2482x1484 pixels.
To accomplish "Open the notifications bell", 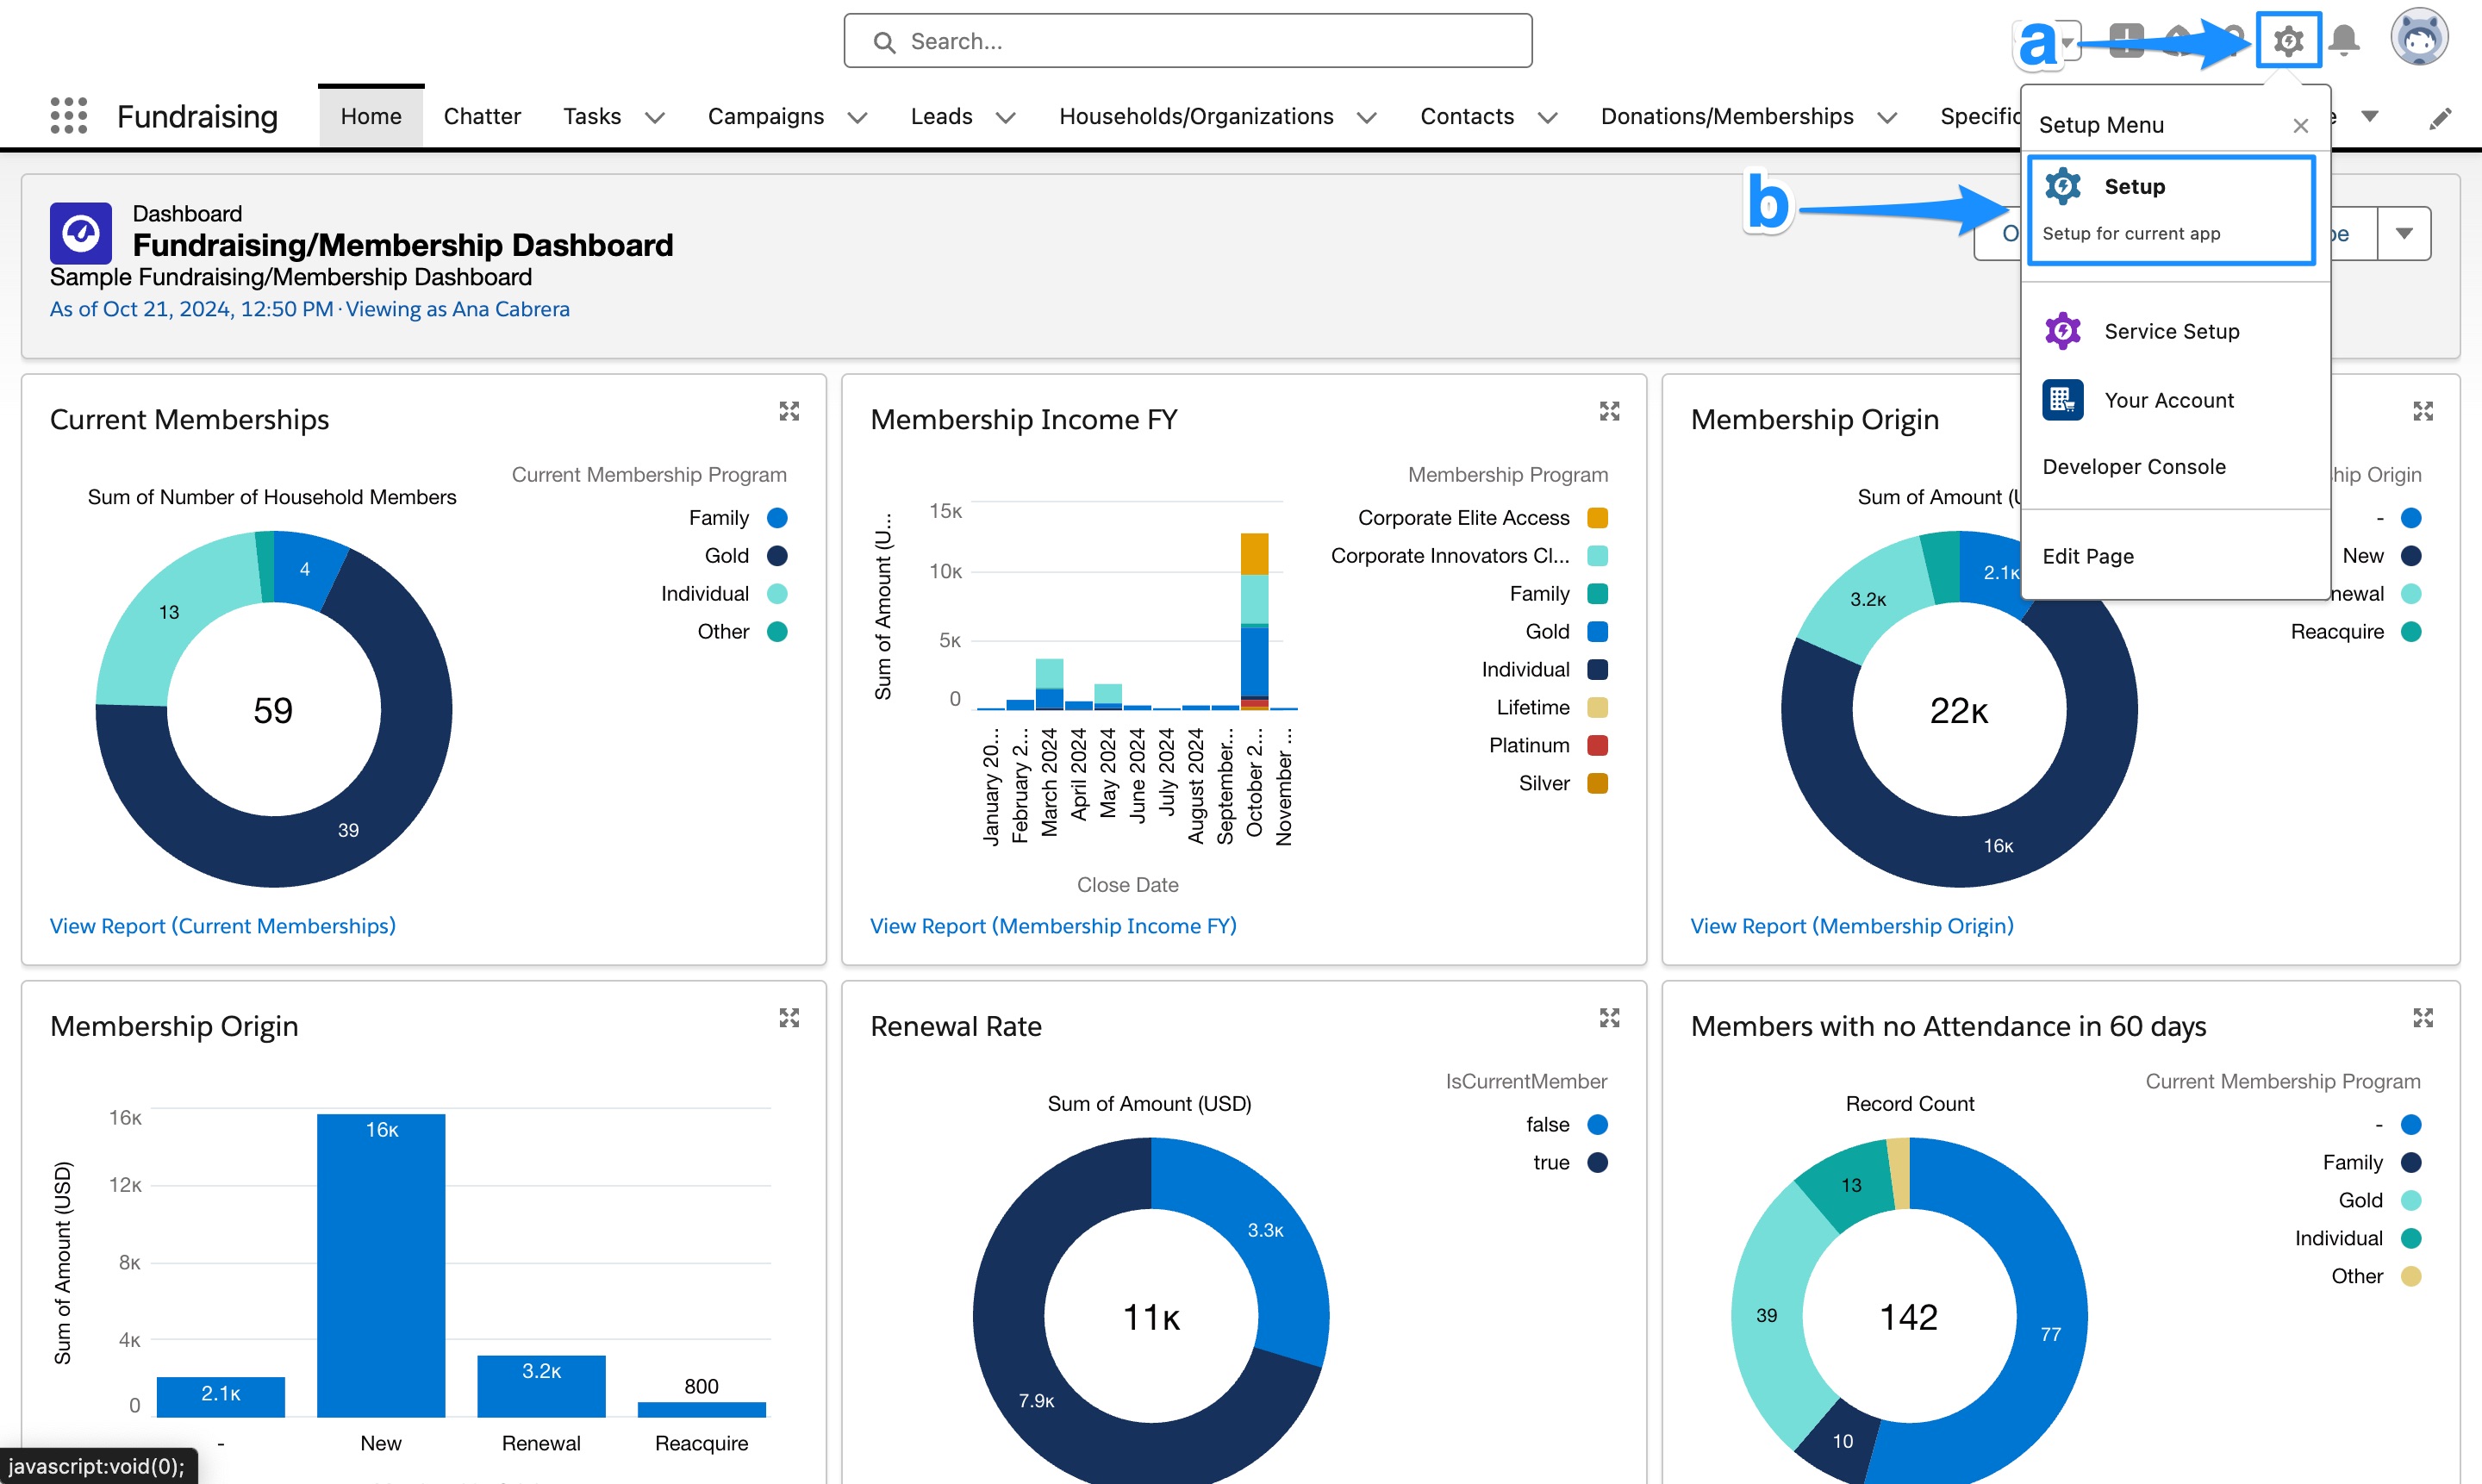I will click(x=2345, y=40).
